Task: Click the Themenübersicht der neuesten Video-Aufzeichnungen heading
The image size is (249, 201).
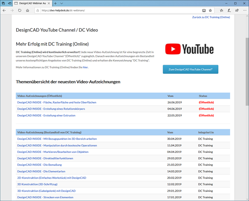Action: 68,82
